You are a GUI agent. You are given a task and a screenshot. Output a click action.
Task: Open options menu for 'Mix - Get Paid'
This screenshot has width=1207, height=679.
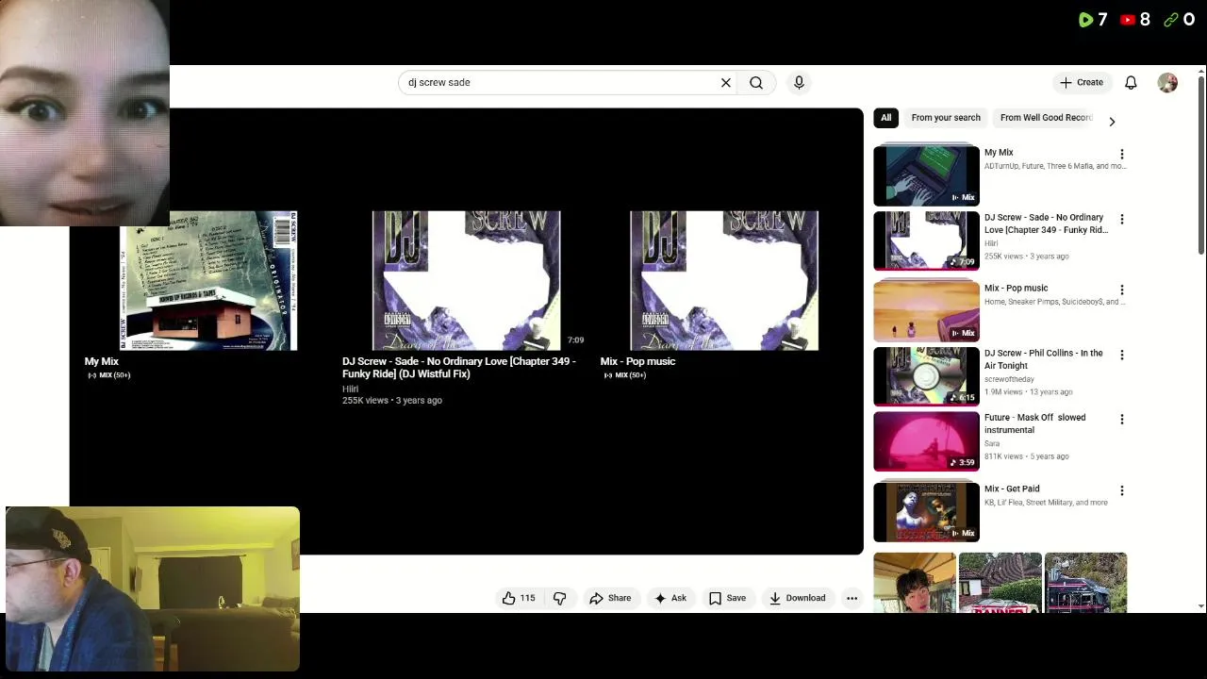click(x=1121, y=490)
